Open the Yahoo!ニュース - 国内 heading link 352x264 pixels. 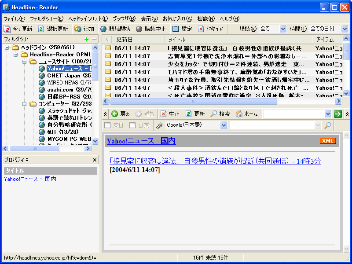coord(141,141)
